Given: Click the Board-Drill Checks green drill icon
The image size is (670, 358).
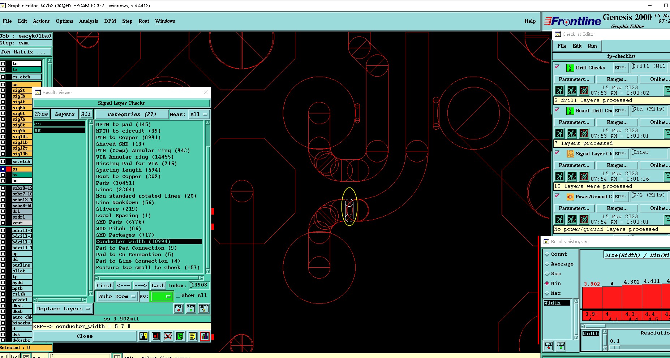Looking at the screenshot, I should click(570, 111).
